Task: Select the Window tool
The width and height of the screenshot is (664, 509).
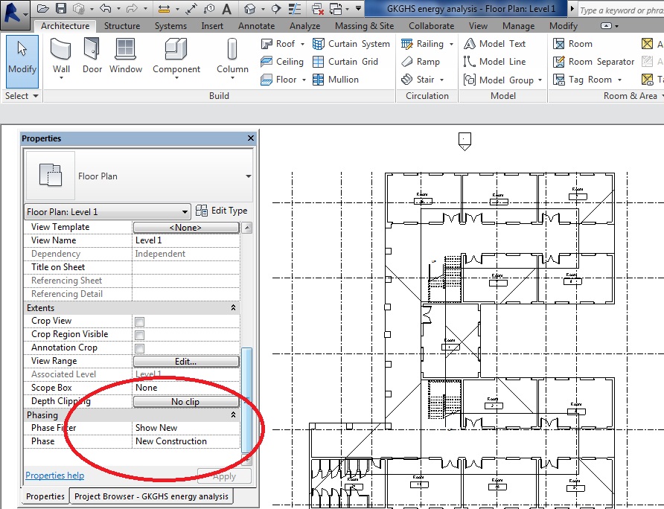Action: click(126, 56)
